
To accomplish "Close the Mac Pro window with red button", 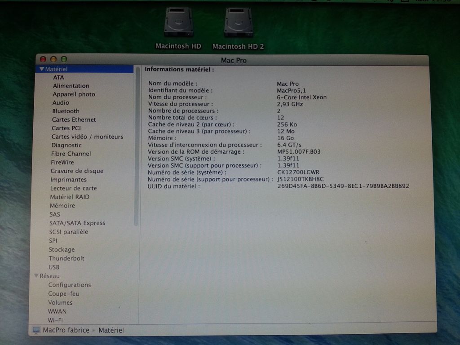I will click(x=43, y=59).
